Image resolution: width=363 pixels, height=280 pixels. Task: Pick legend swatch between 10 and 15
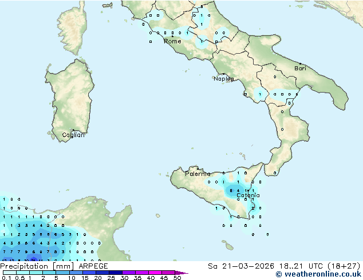[76, 273]
